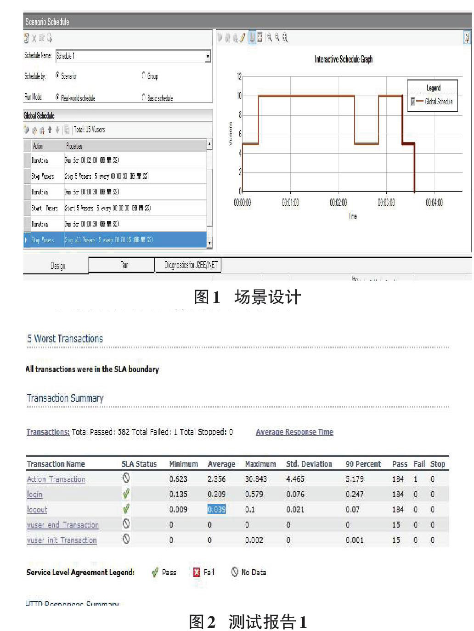Click the Action_Transaction No Data status icon
The image size is (474, 631).
[x=126, y=478]
